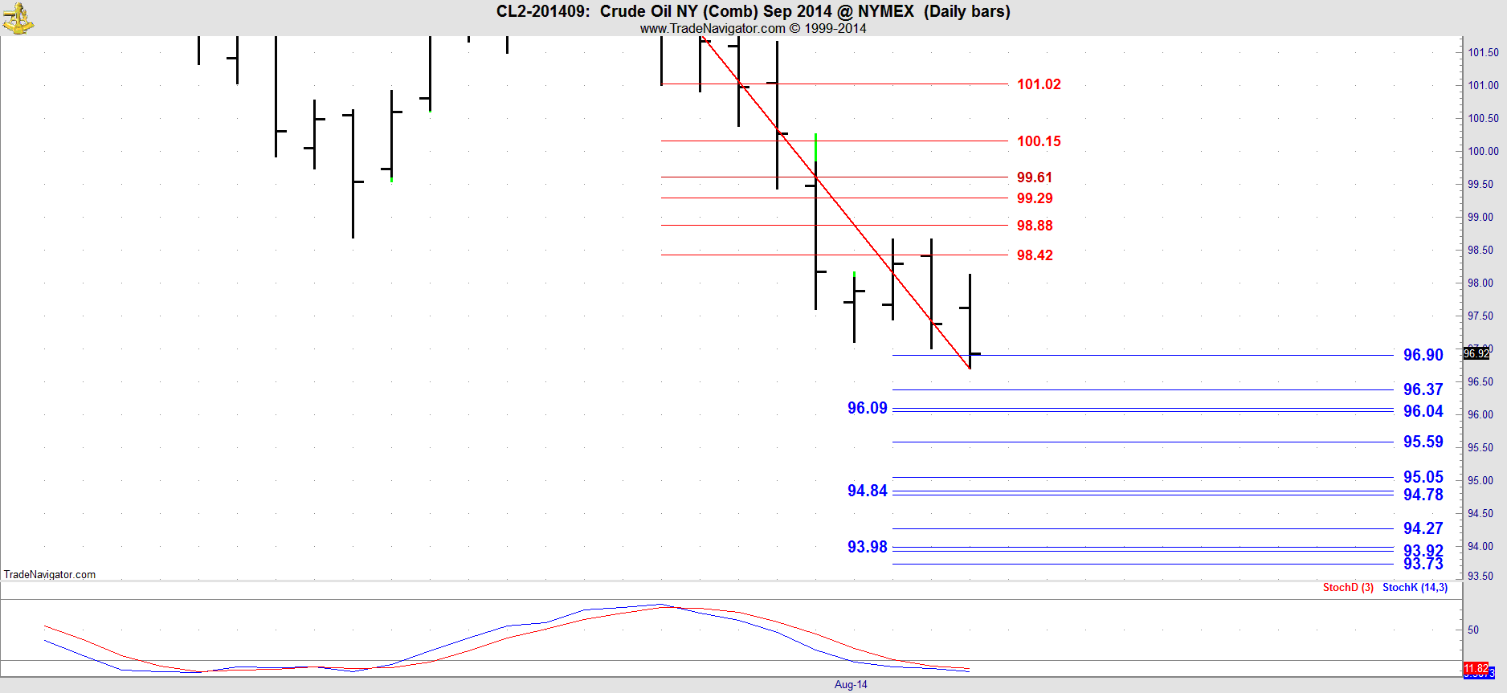Click the black 96.92 current price tag
1507x693 pixels.
[1476, 353]
